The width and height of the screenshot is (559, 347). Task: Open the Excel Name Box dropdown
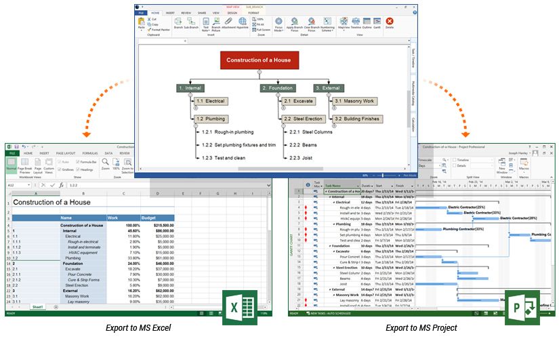point(28,185)
